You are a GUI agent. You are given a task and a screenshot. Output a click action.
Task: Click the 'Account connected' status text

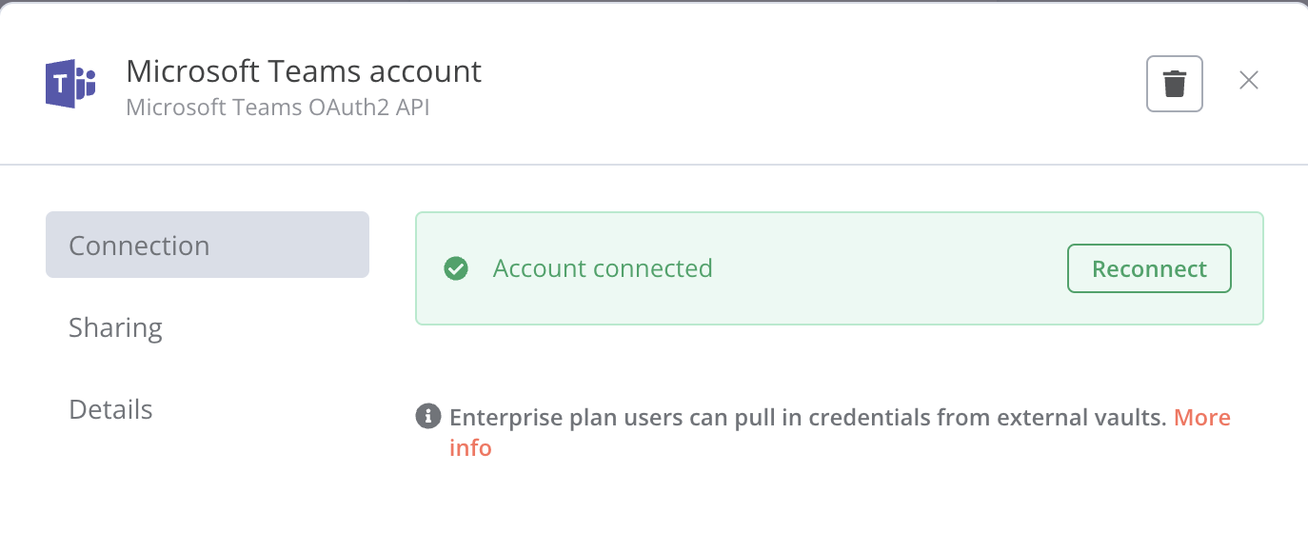click(603, 268)
